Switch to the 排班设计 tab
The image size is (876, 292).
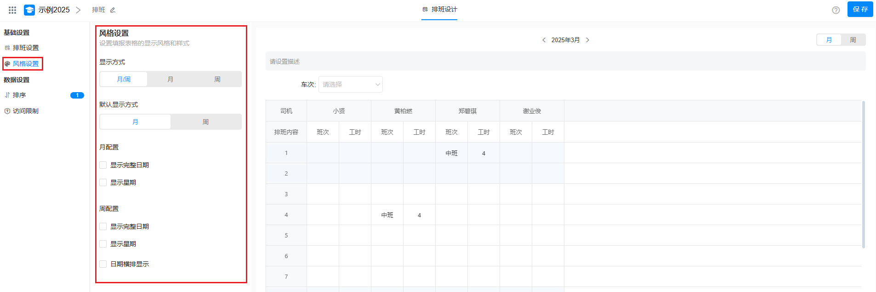click(x=439, y=10)
